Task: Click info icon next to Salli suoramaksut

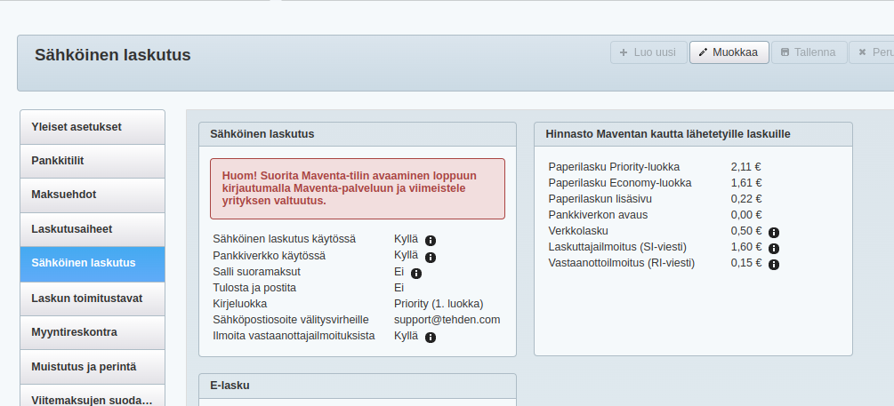Action: (416, 273)
